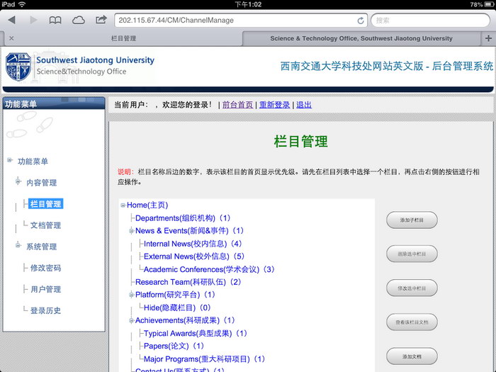Collapse the Home(主页) tree node
The image size is (496, 372).
pos(123,205)
